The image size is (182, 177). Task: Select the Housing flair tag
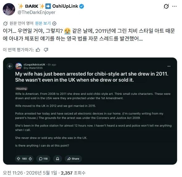click(x=21, y=88)
